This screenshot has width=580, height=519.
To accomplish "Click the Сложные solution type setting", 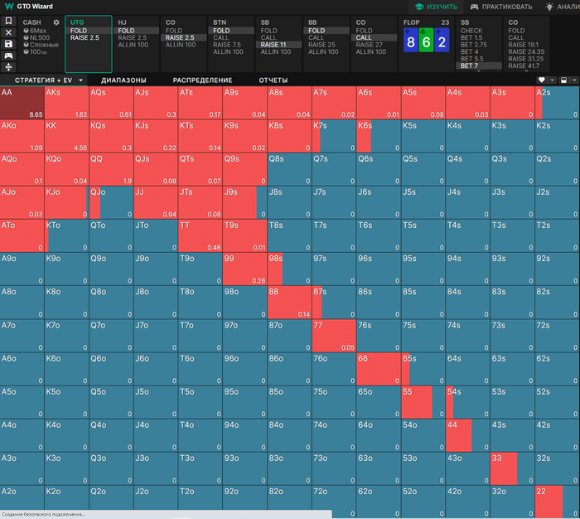I will click(x=41, y=45).
